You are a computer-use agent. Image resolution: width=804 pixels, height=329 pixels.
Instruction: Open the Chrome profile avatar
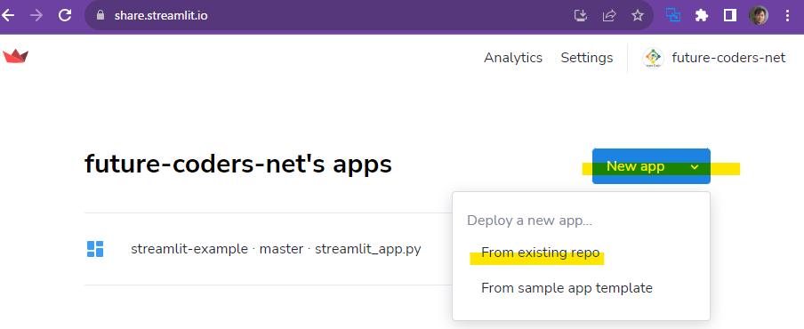[x=759, y=15]
